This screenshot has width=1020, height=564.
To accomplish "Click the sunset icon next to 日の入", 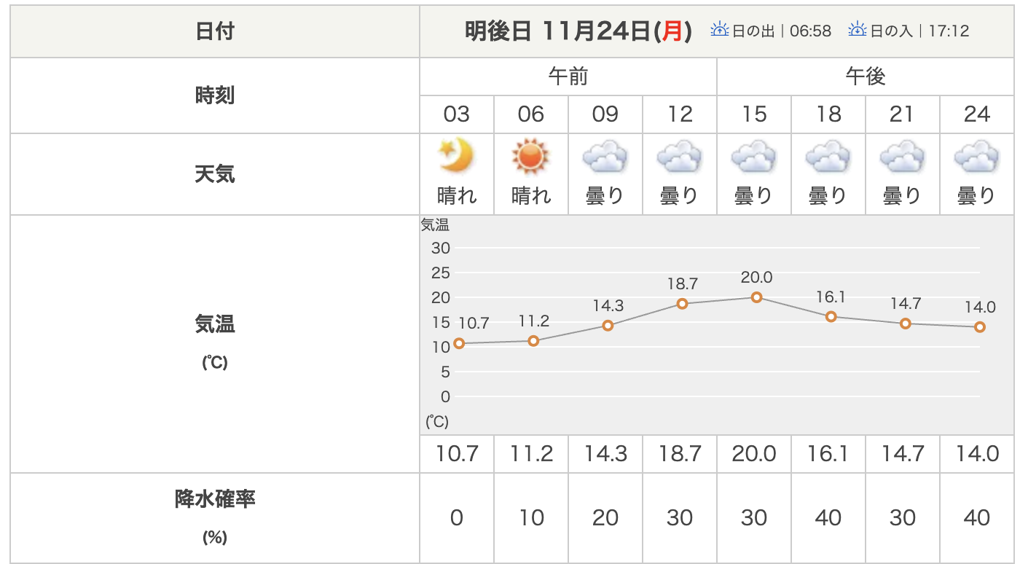I will tap(858, 31).
